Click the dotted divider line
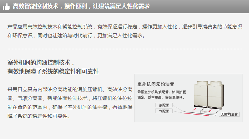 [x=124, y=49]
